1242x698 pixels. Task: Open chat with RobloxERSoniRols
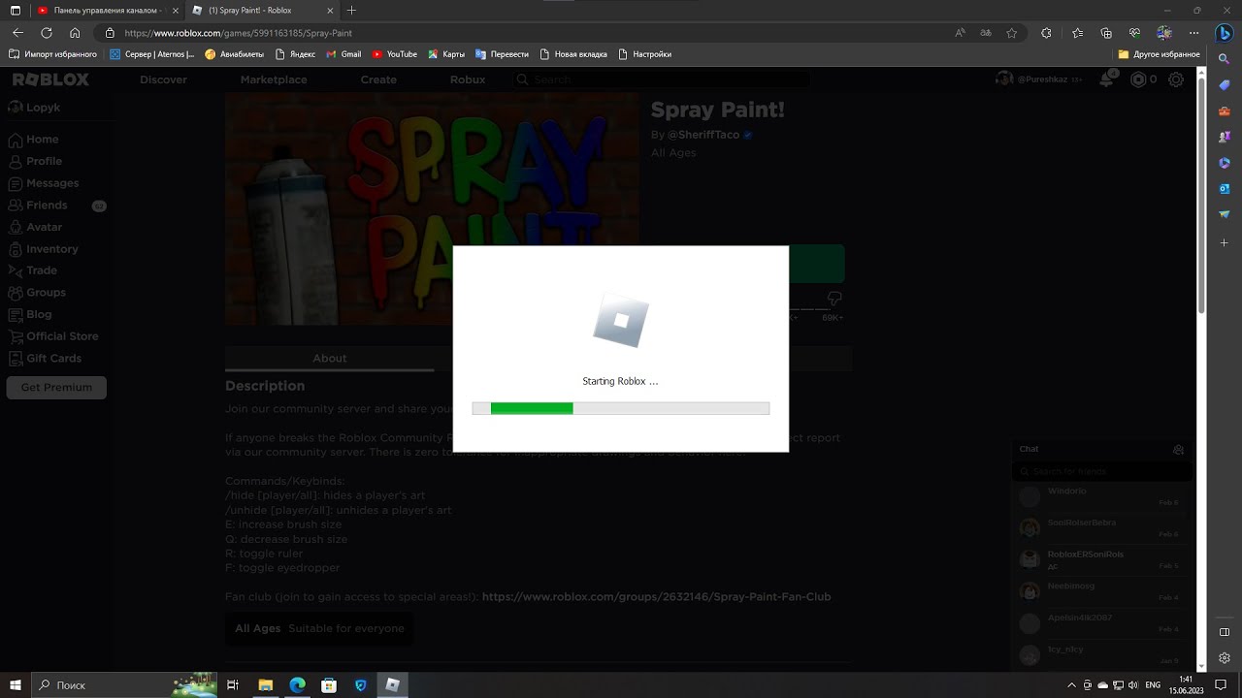(1100, 559)
